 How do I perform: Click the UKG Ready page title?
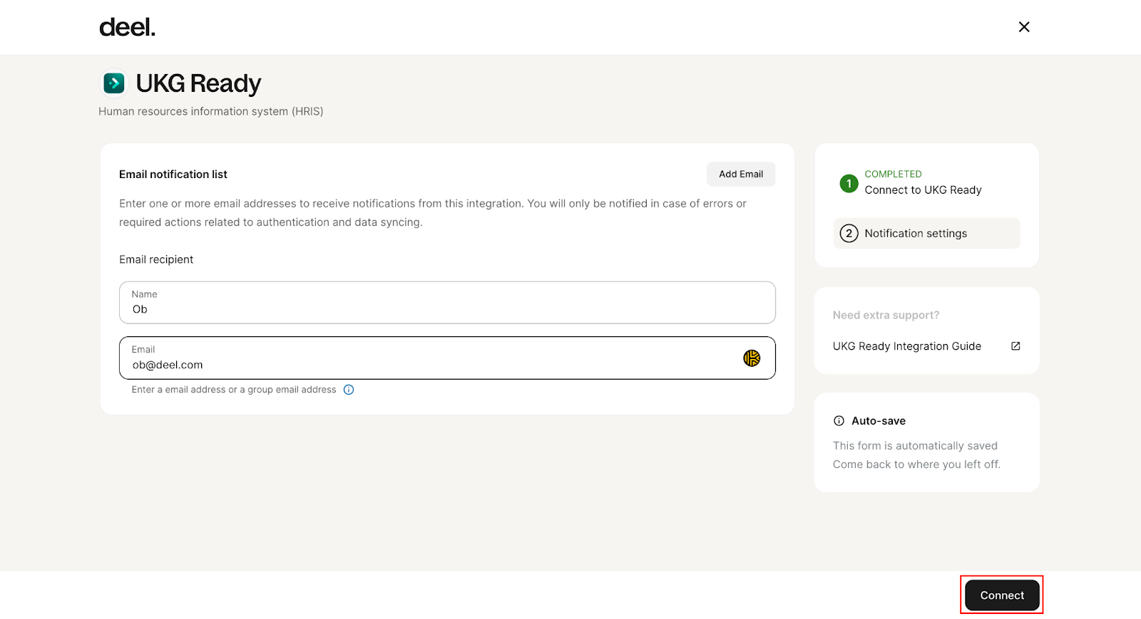(198, 83)
